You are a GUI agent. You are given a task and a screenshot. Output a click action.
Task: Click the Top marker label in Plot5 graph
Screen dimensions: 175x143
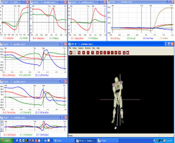[34, 48]
